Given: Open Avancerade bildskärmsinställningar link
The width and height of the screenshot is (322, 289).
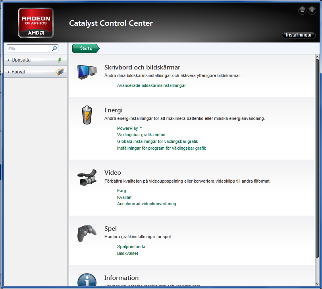Looking at the screenshot, I should point(151,85).
